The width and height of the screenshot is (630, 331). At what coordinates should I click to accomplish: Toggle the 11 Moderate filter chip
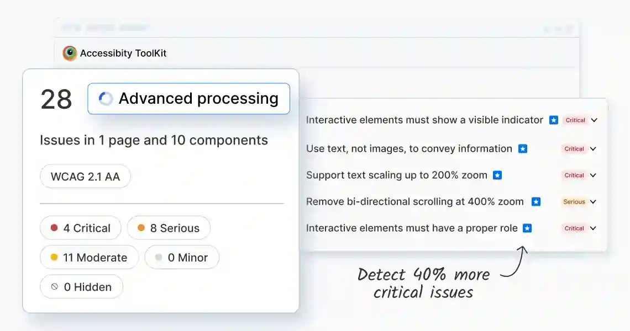tap(89, 257)
